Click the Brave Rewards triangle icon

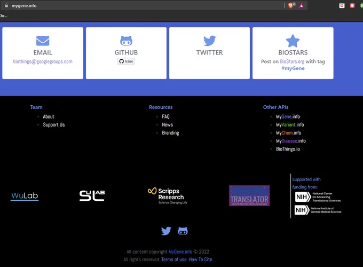point(301,5)
